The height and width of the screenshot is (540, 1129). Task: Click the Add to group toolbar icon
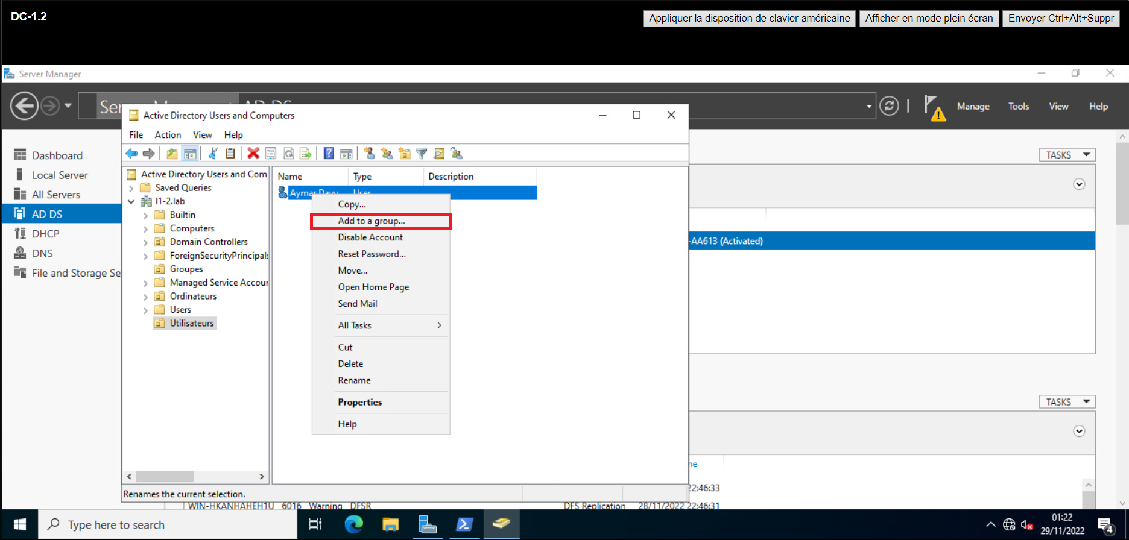tap(457, 154)
